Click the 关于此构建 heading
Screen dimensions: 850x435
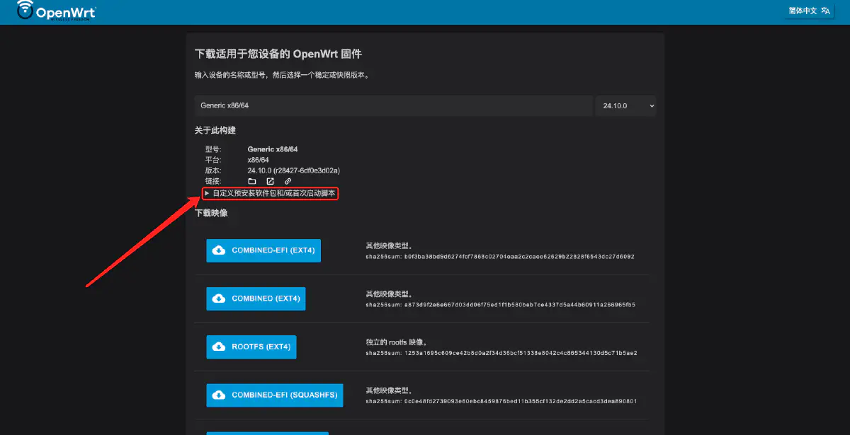(215, 130)
